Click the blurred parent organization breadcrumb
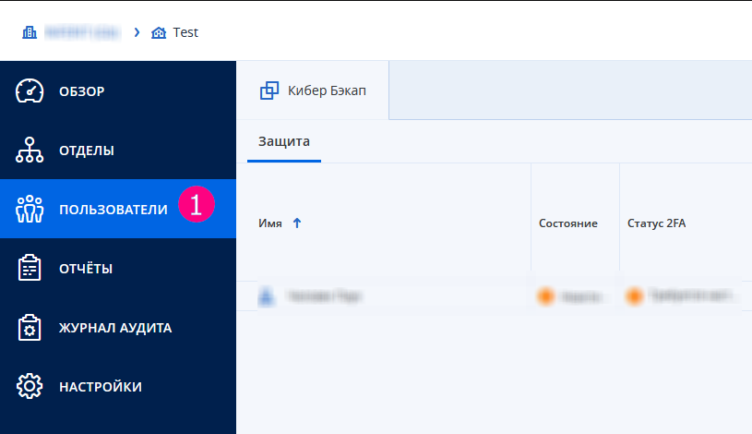 pyautogui.click(x=82, y=32)
